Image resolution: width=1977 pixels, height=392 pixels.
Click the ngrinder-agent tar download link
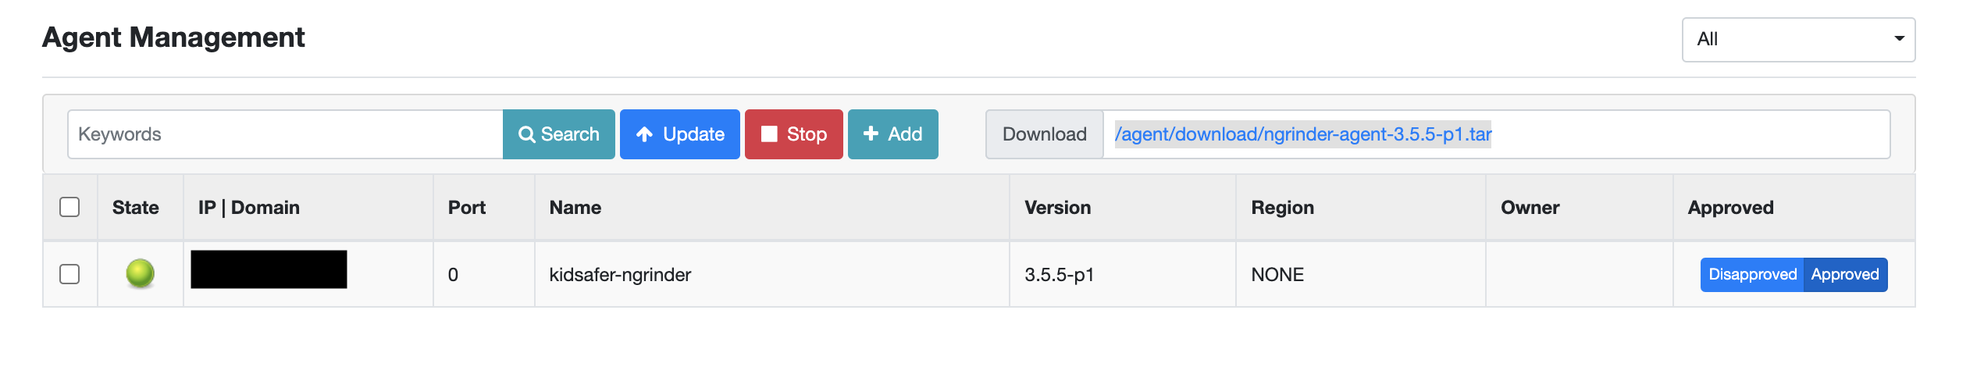coord(1302,134)
